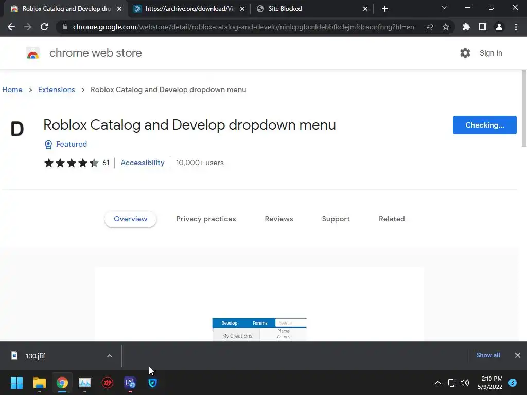The image size is (527, 395).
Task: Open the red gear app in taskbar
Action: pos(108,383)
